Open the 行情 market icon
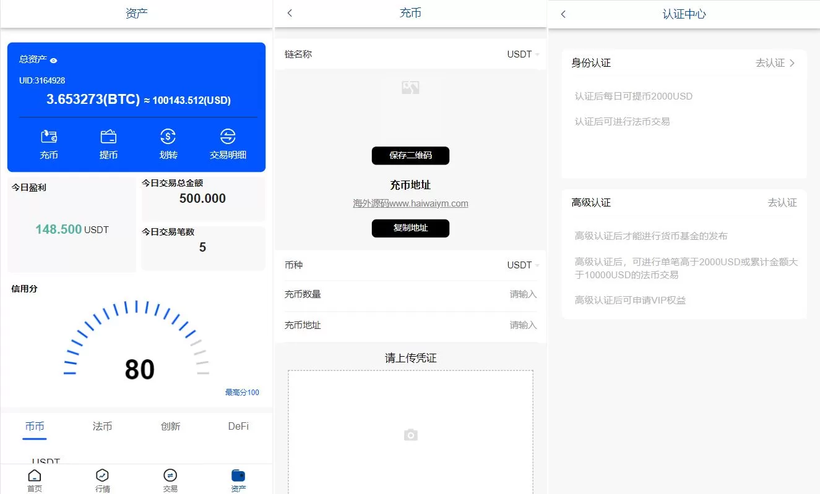Screen dimensions: 820x494 point(102,475)
